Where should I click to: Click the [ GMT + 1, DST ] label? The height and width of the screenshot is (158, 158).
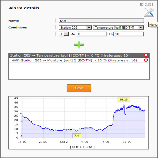[x=82, y=147]
